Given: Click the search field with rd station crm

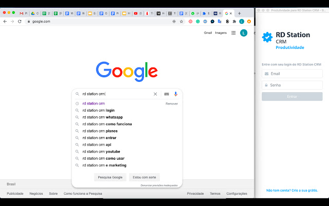Looking at the screenshot, I should [117, 94].
